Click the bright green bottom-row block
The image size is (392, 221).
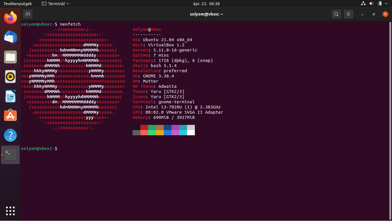click(152, 133)
